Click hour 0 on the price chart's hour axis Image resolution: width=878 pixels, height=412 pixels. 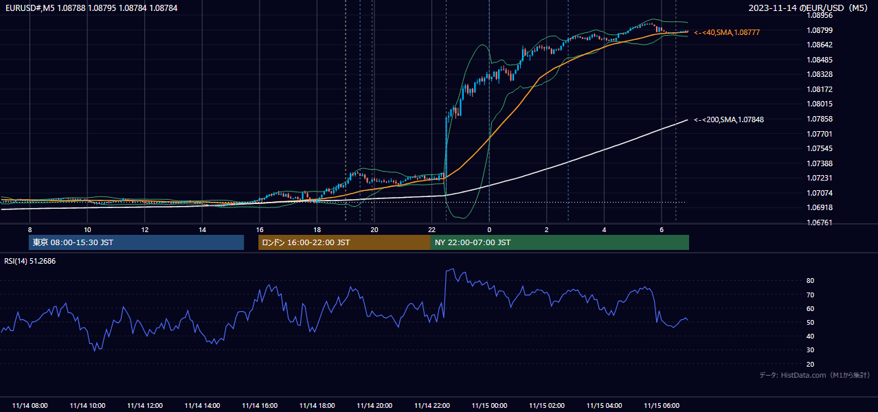489,229
